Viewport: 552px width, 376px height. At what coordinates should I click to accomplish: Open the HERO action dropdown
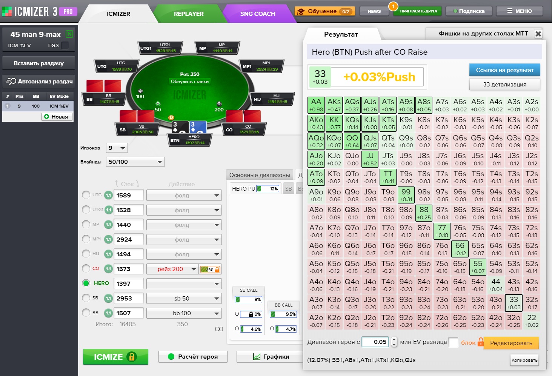(x=184, y=284)
